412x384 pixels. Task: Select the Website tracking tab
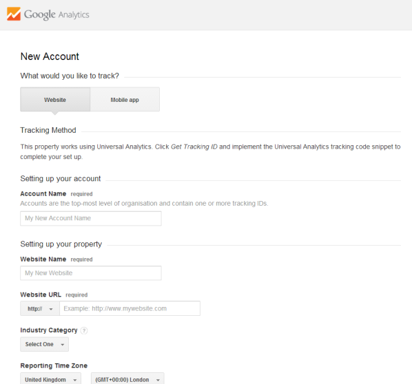(x=55, y=100)
